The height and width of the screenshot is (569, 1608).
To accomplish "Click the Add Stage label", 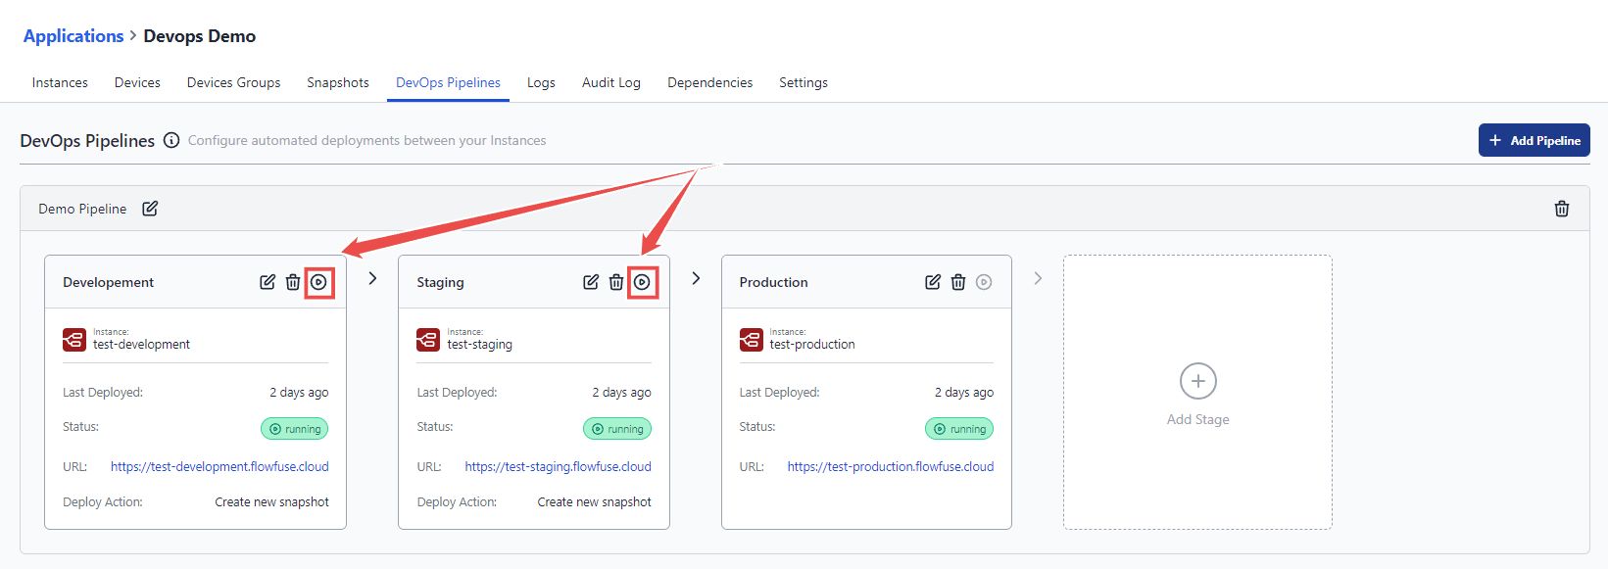I will click(x=1197, y=419).
